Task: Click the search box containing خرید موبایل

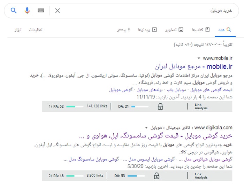Action: (x=121, y=10)
